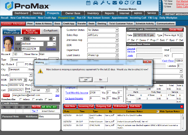Viewport: 188px width, 135px height.
Task: Open the DOB calendar picker icon
Action: (x=25, y=80)
